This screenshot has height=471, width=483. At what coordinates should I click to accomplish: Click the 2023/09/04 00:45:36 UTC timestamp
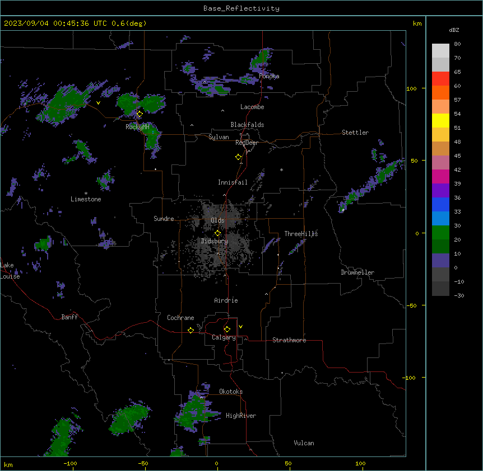(55, 23)
